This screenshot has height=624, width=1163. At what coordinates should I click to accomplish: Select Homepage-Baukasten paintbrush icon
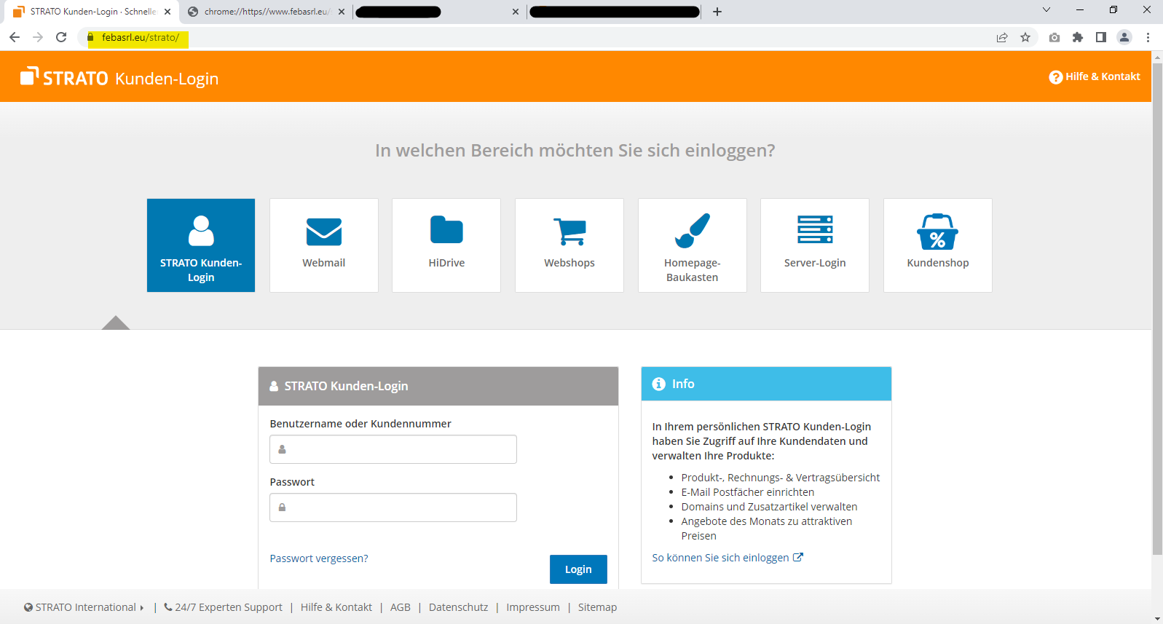692,231
